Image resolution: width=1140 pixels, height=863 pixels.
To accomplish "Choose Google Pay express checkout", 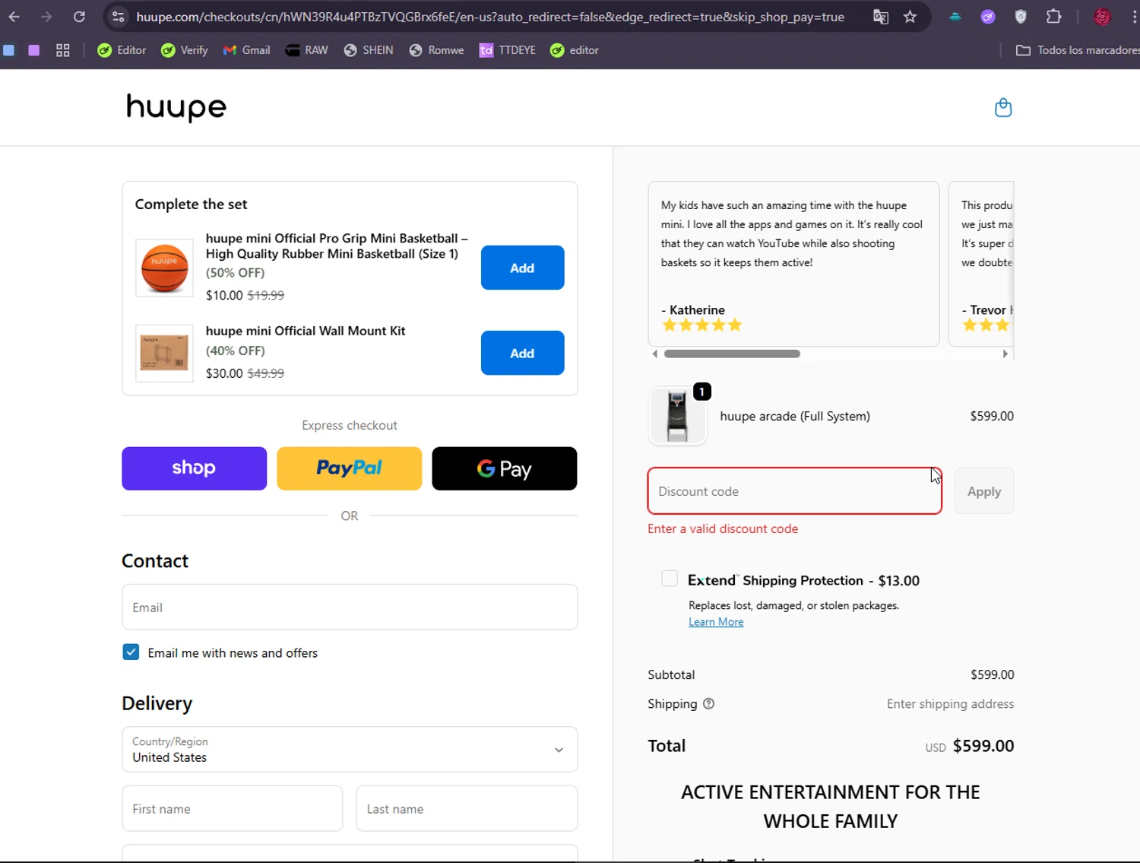I will [x=504, y=468].
